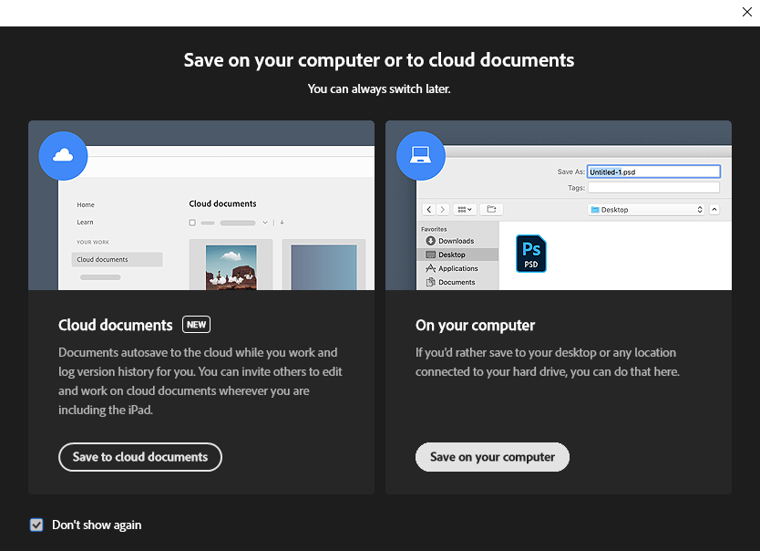Click Save to cloud documents button
Viewport: 760px width, 551px height.
140,457
